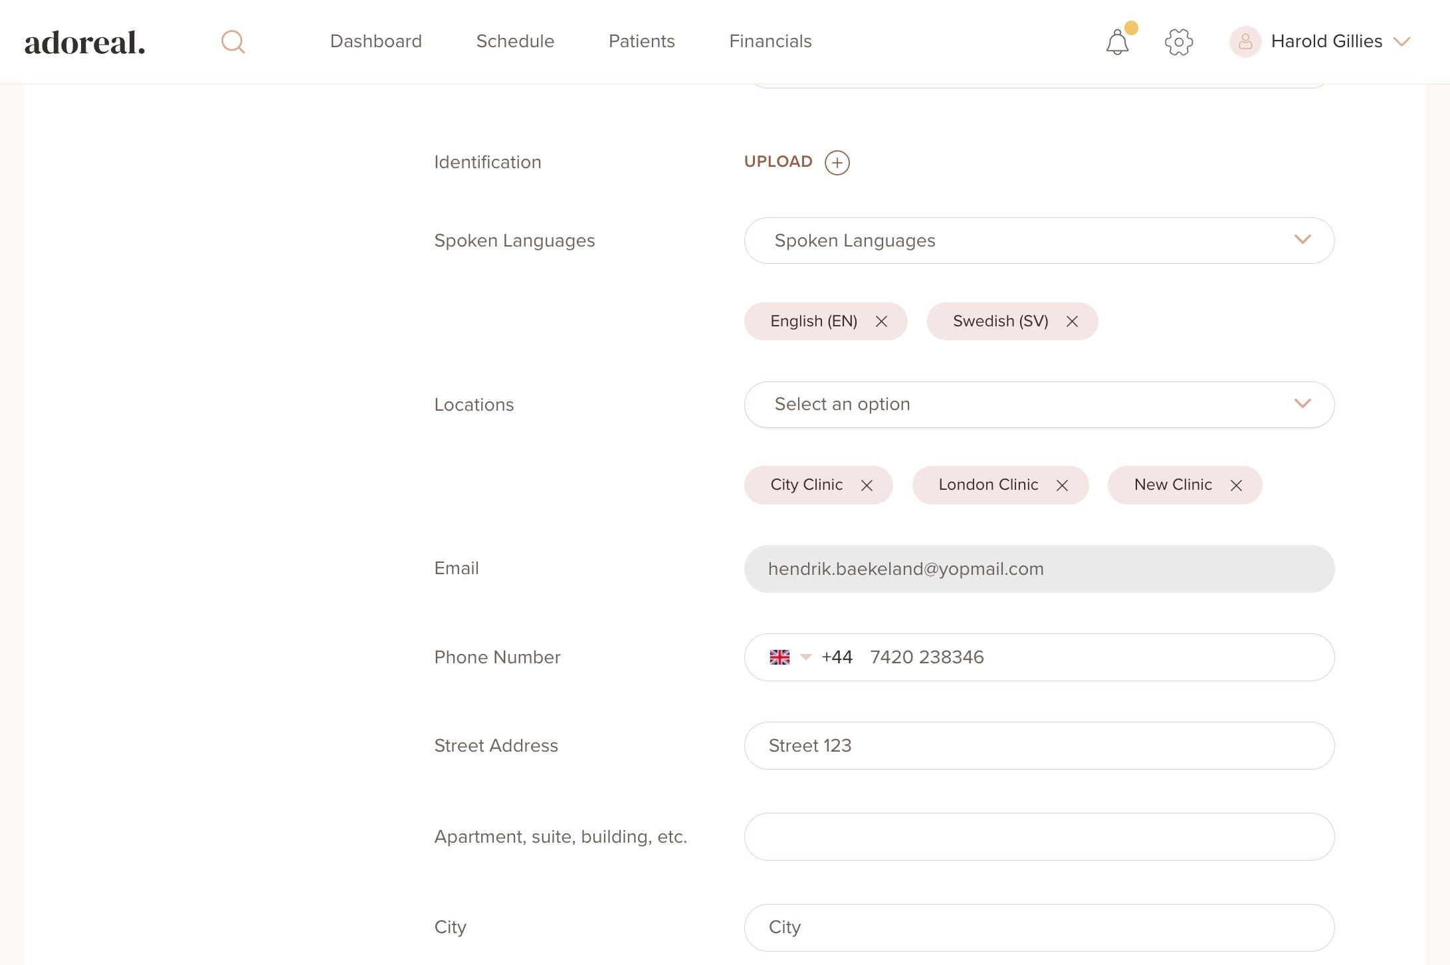Click the Identification upload plus icon
Viewport: 1450px width, 965px height.
[837, 163]
